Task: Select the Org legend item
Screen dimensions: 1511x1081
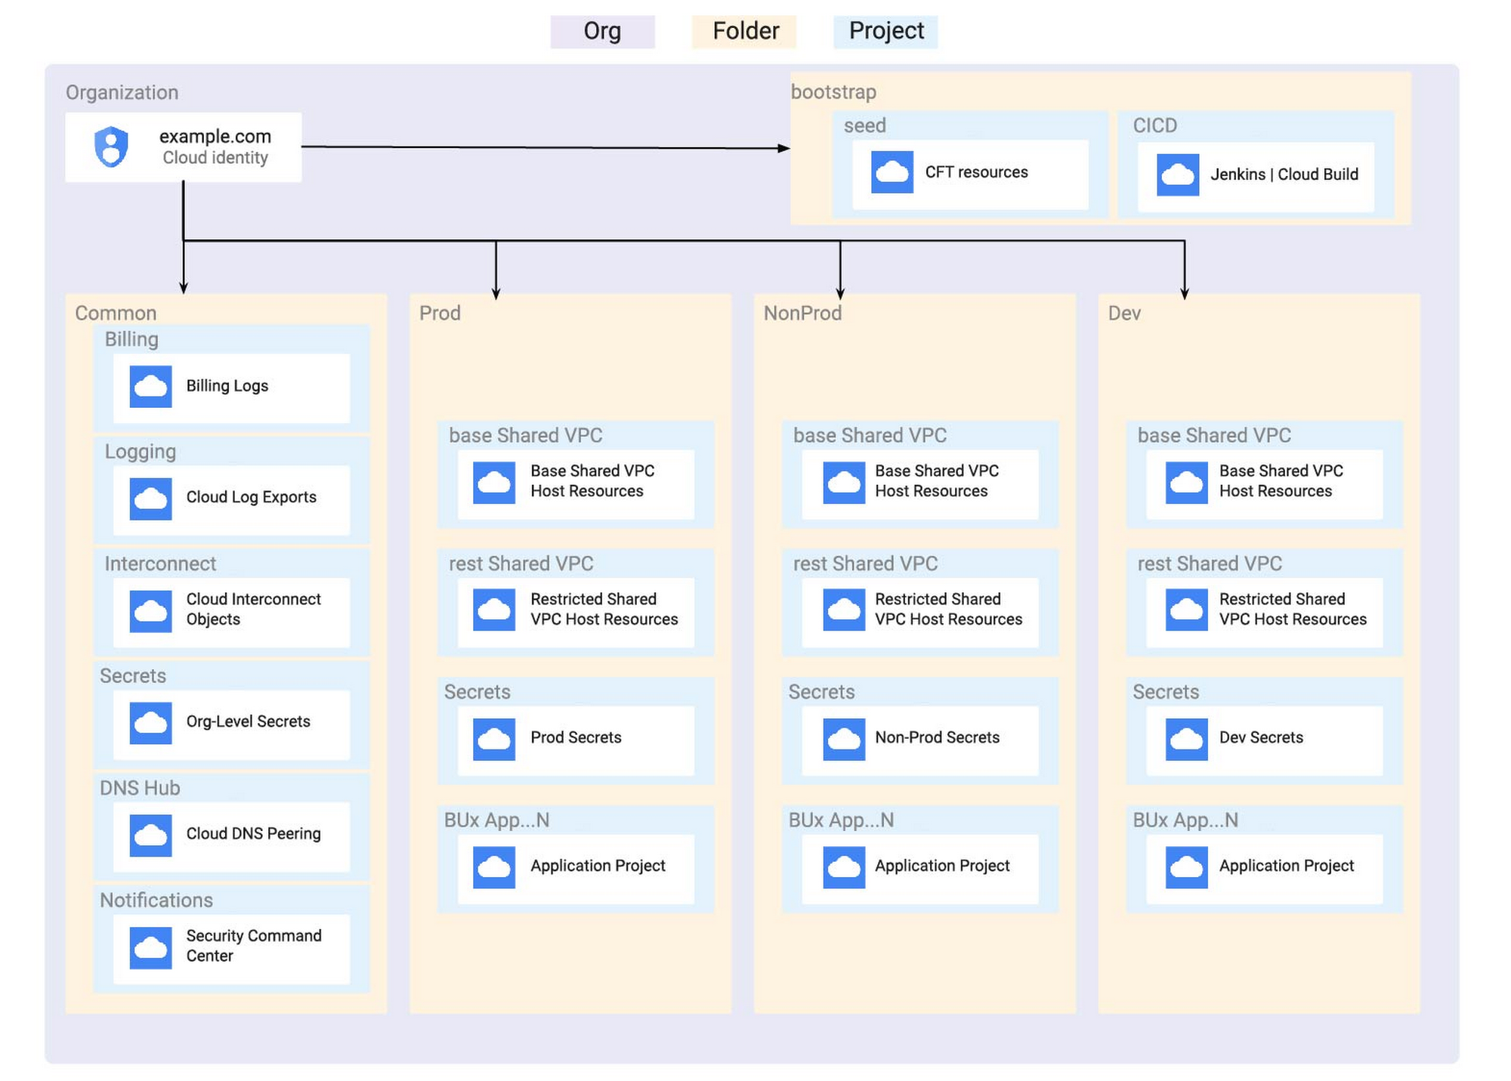Action: pyautogui.click(x=602, y=31)
